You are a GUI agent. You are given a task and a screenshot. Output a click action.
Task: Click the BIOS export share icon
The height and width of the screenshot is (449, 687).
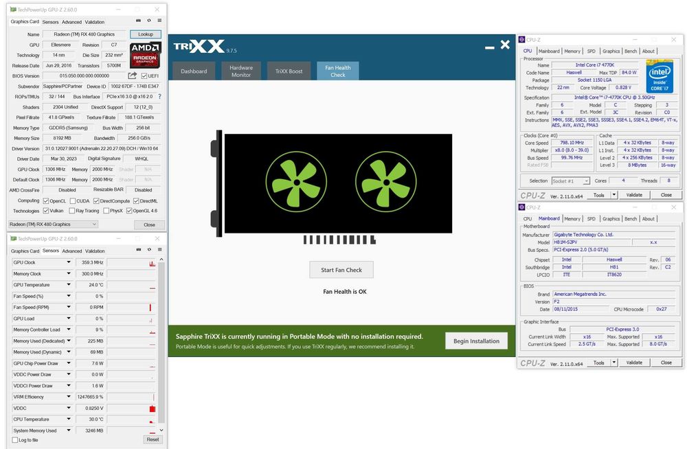133,76
